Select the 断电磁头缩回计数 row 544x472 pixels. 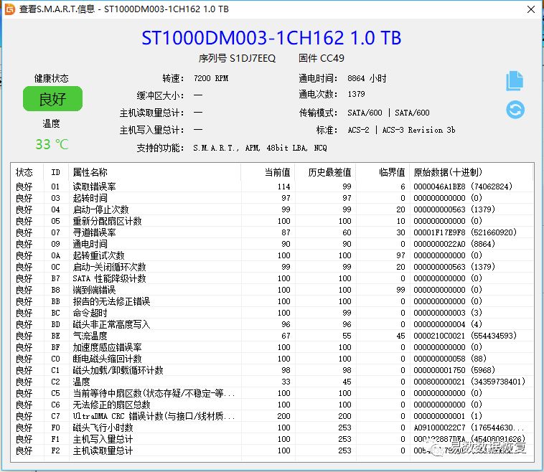click(272, 359)
